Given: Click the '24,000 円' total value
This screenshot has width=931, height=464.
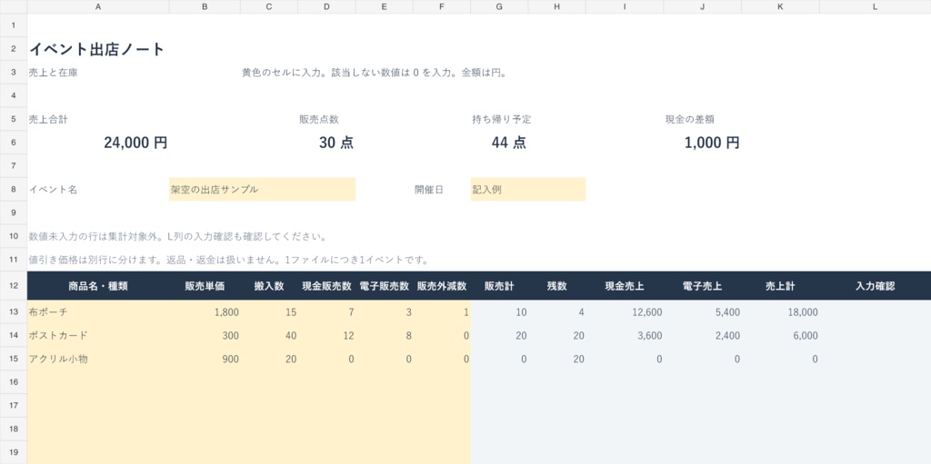Looking at the screenshot, I should pos(135,143).
